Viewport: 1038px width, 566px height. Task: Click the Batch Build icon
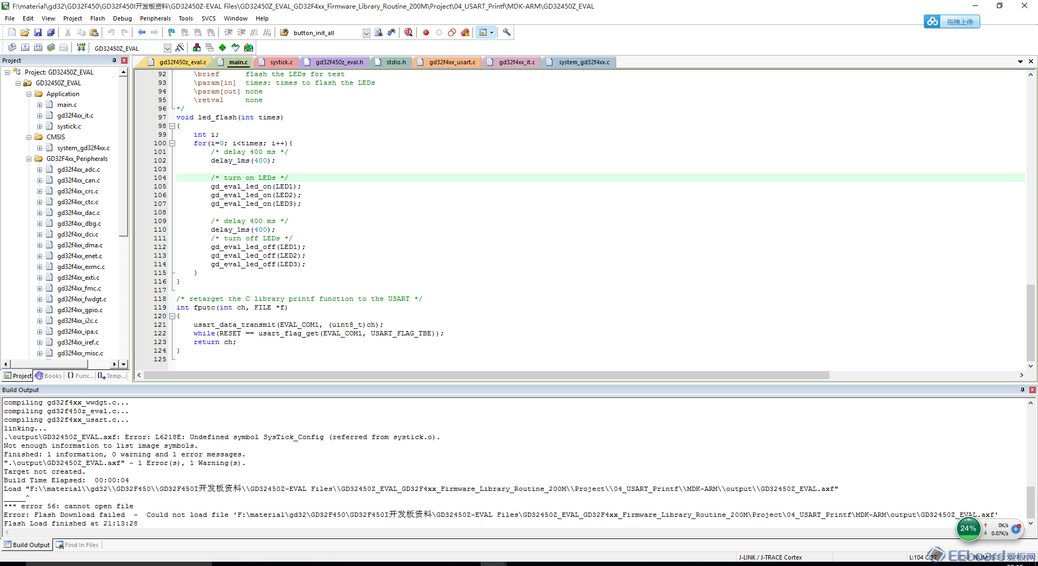51,48
